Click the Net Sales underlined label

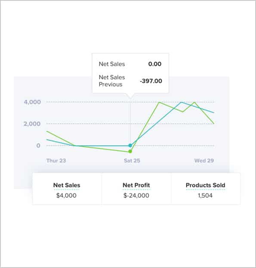(67, 185)
